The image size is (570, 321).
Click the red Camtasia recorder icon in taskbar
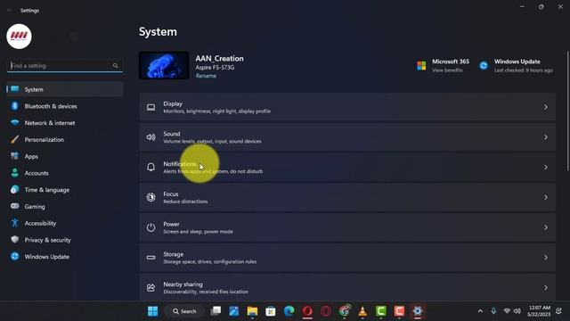pos(399,311)
